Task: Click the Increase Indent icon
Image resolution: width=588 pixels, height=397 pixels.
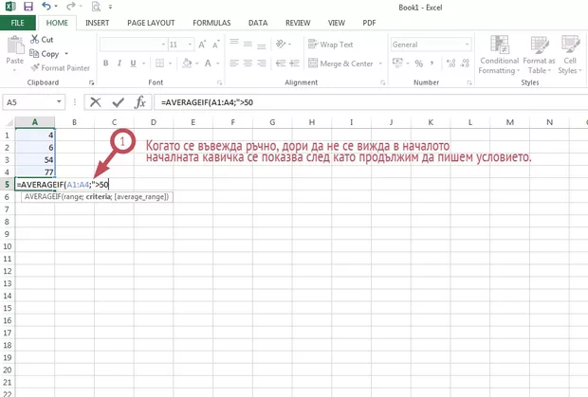Action: click(x=294, y=63)
